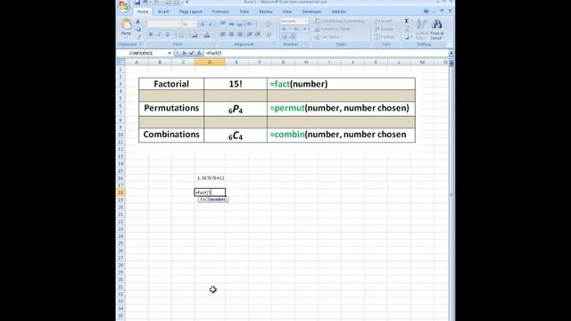Click the Orientation text-angle icon

point(251,24)
